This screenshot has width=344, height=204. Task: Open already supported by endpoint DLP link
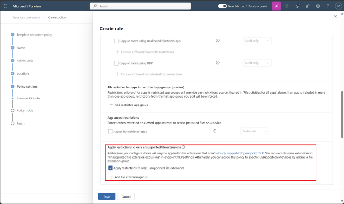click(x=240, y=153)
